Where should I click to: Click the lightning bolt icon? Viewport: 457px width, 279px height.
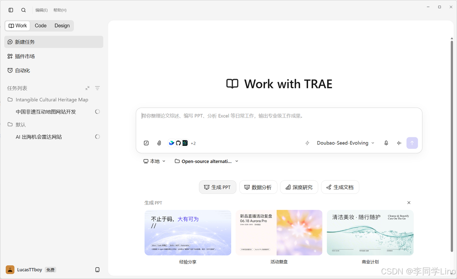[x=307, y=143]
